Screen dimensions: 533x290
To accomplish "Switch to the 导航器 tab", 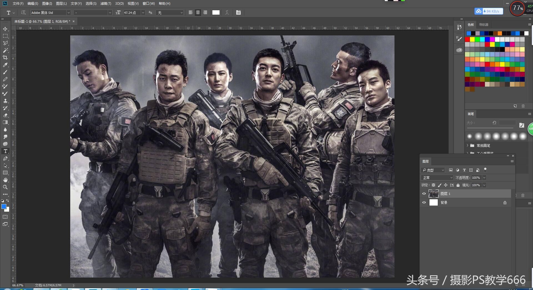I will 483,25.
